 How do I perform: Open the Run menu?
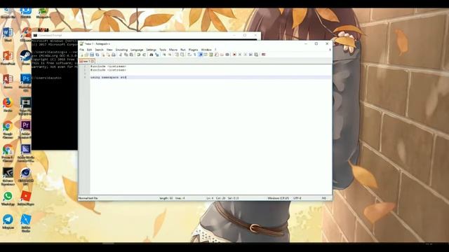183,50
